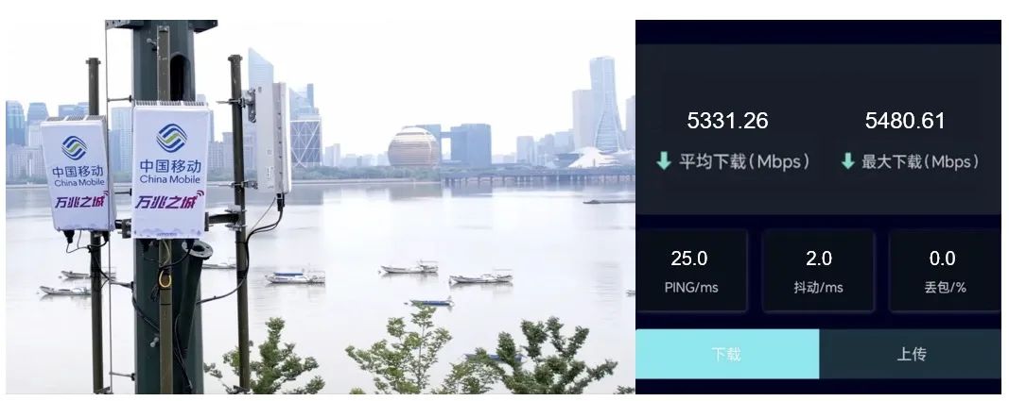Click the golden sphere building

tap(413, 147)
